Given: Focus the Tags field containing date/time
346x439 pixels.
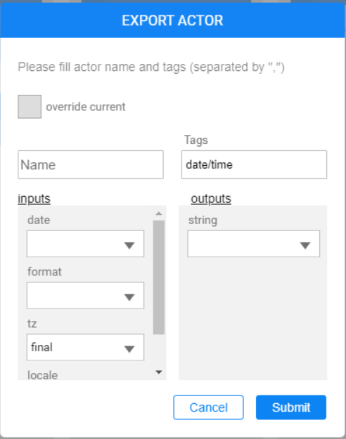Looking at the screenshot, I should point(254,164).
